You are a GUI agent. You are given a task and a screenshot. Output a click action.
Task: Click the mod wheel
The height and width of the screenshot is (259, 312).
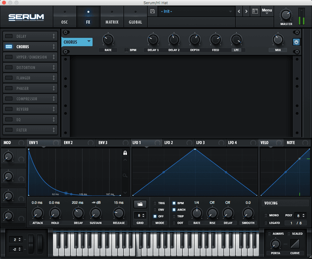pos(40,244)
